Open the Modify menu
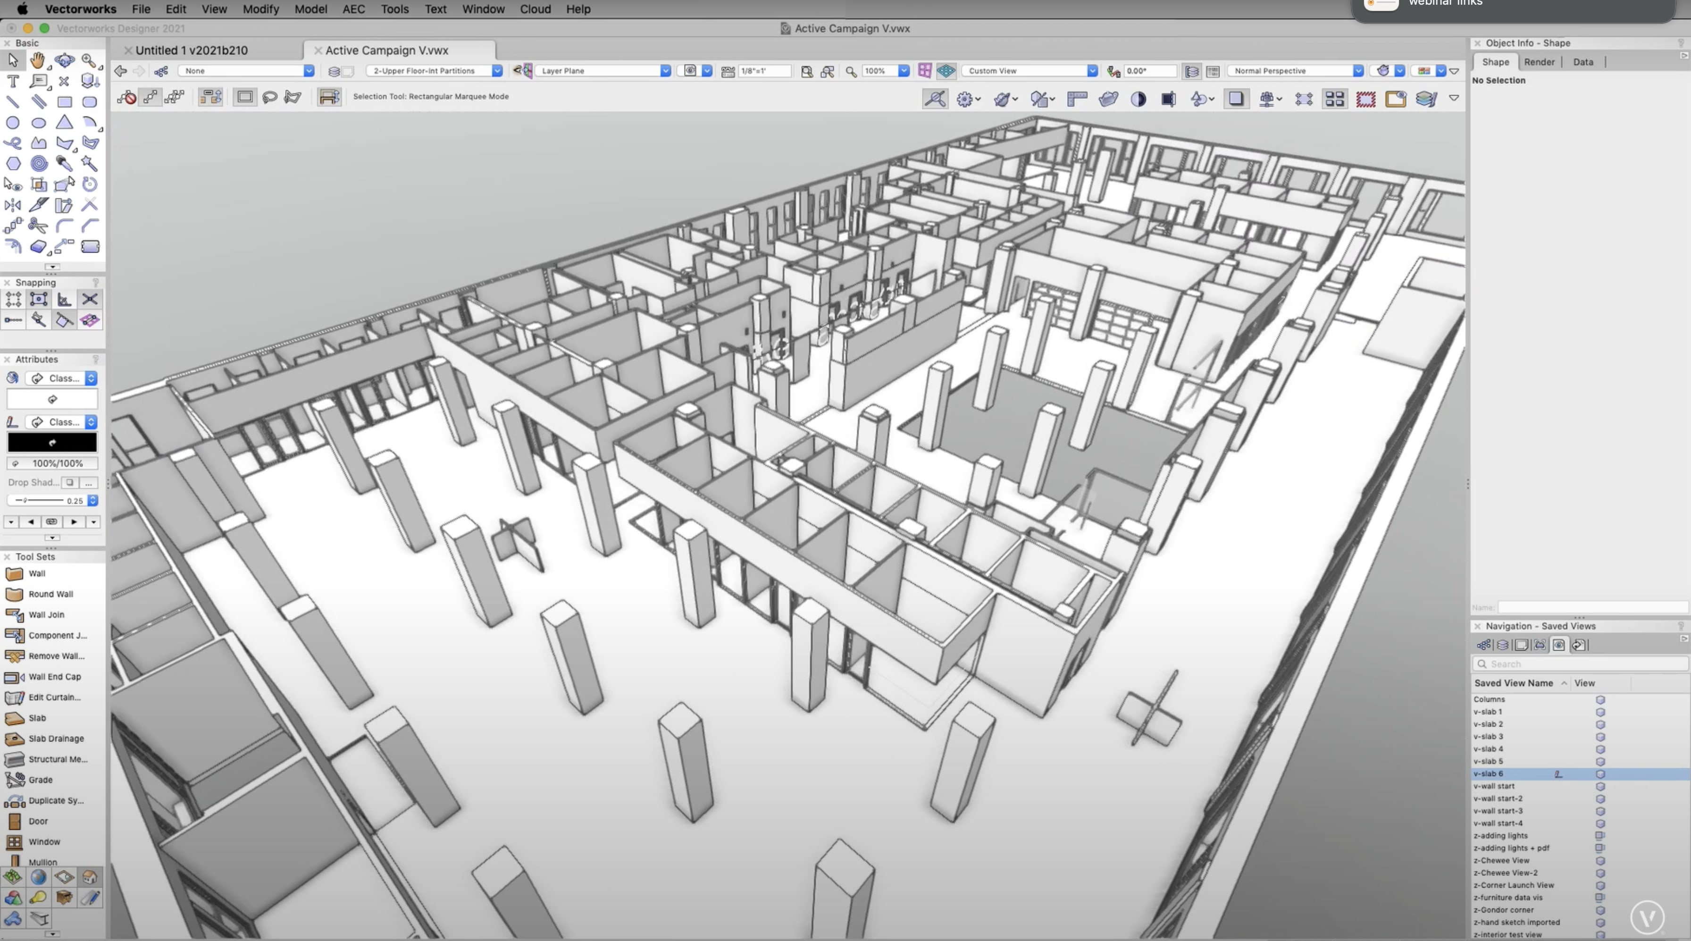The height and width of the screenshot is (941, 1691). [260, 9]
